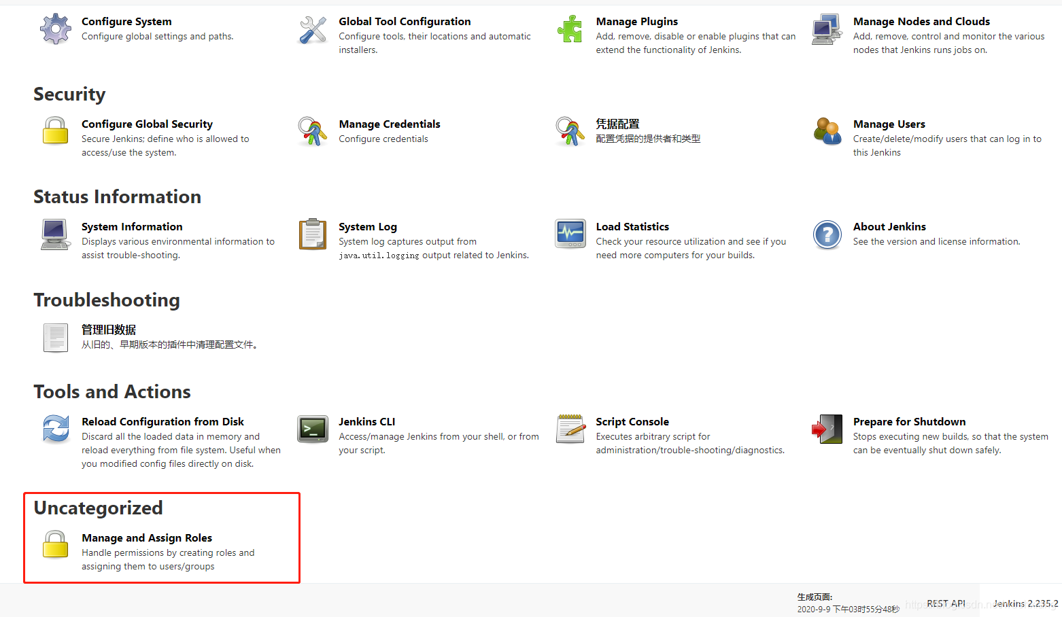
Task: Click the Manage Nodes and Clouds computer icon
Action: [827, 29]
